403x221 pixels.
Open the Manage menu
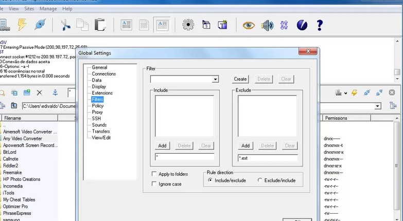48,9
